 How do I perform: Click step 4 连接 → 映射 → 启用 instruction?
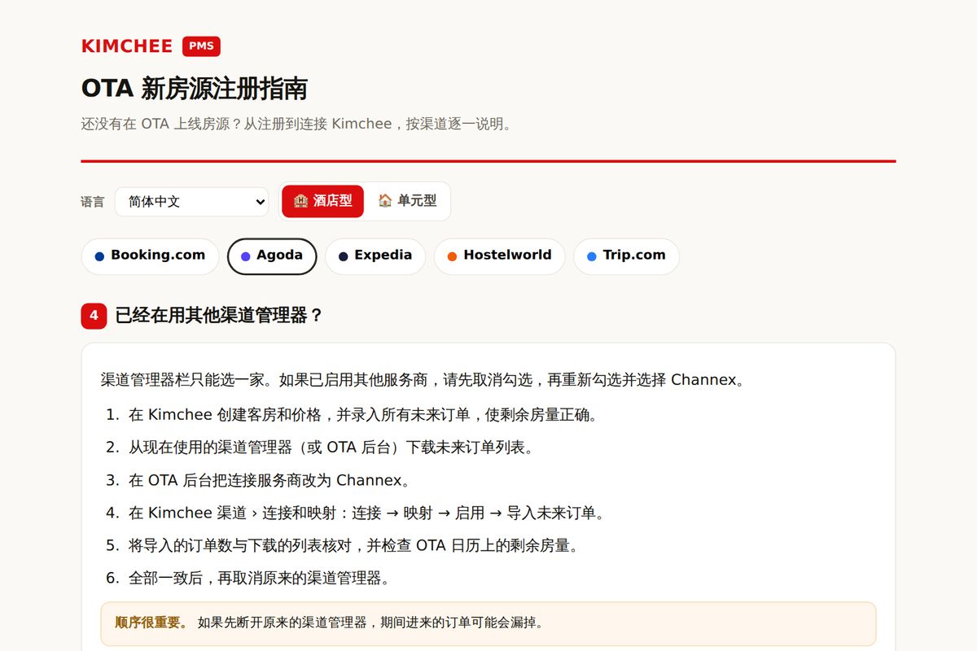tap(356, 513)
